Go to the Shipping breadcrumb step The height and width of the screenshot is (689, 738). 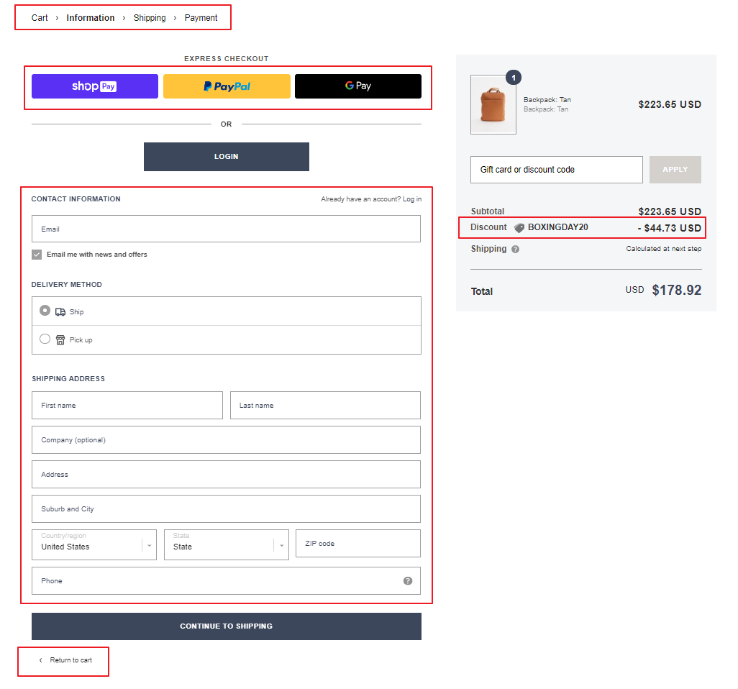pos(150,18)
